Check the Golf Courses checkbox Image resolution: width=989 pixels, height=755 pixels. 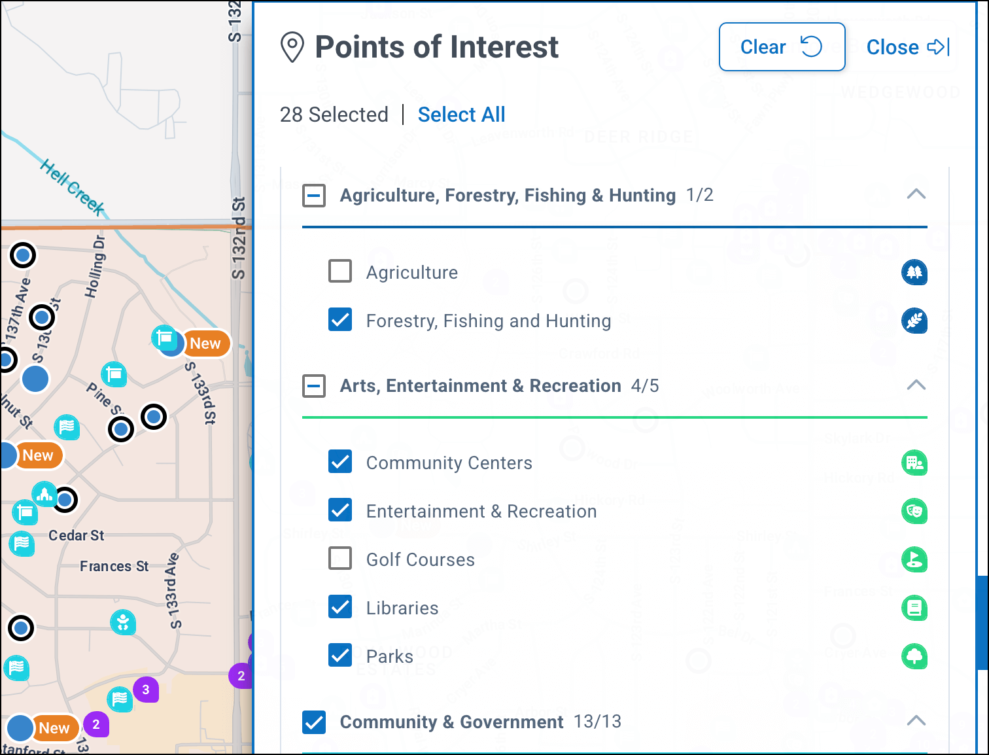pos(340,559)
